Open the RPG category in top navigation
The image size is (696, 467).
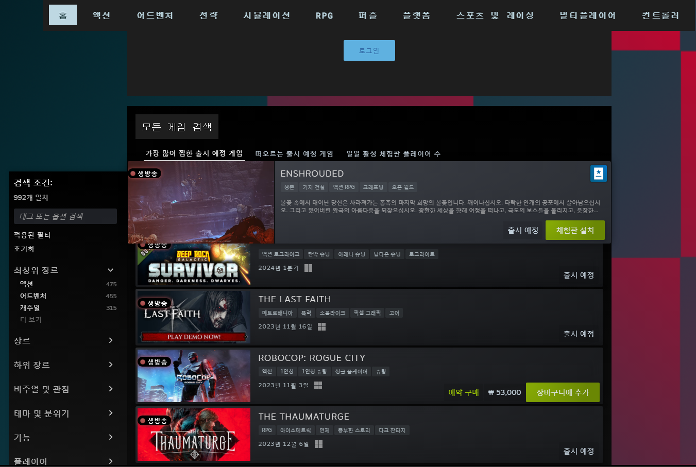coord(325,15)
